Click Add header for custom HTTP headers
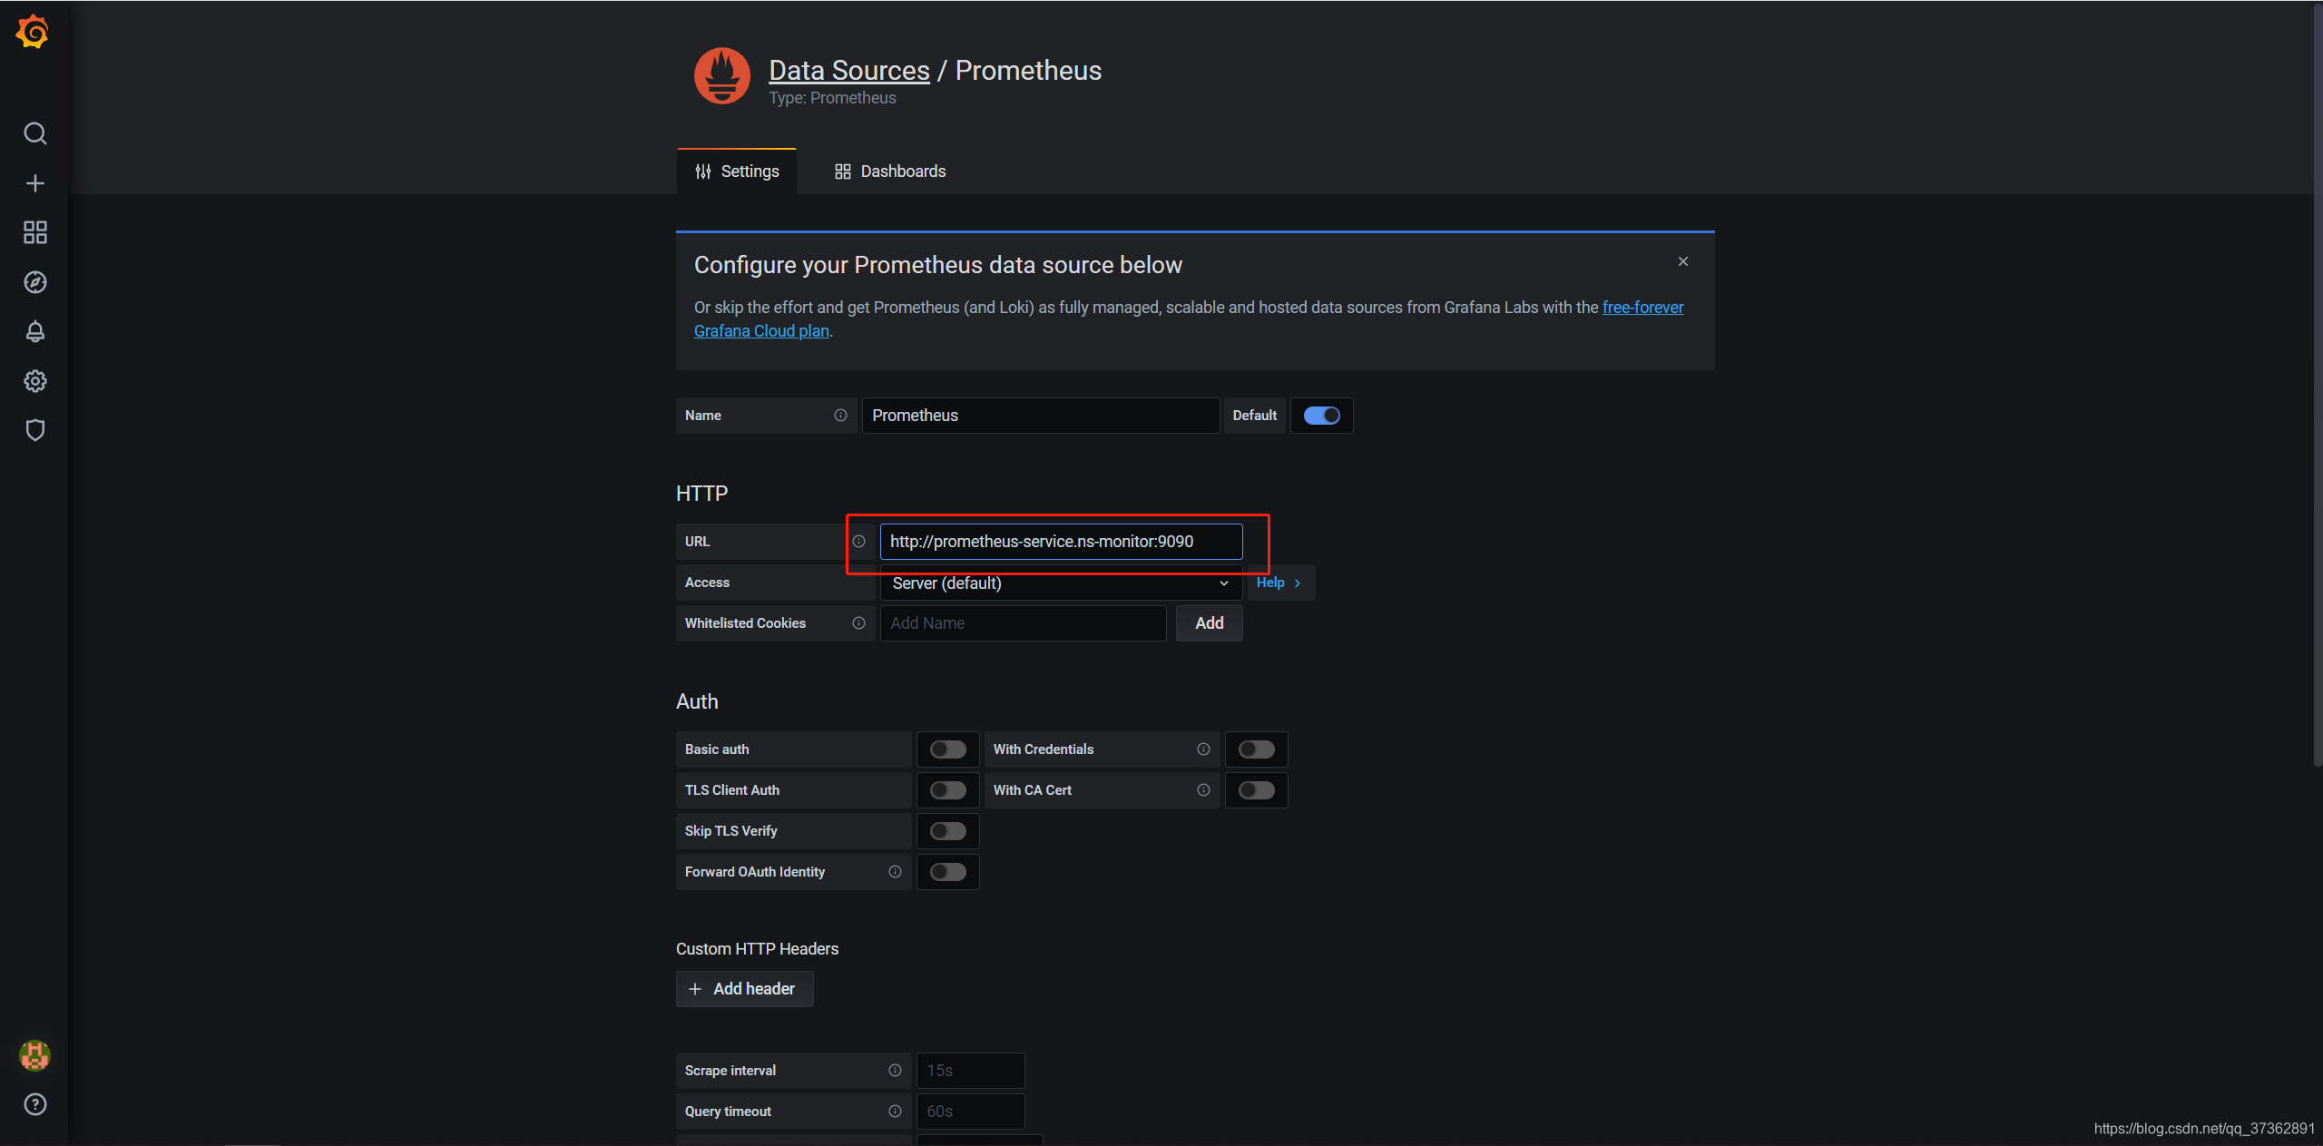Screen dimensions: 2323x1146 [x=744, y=987]
